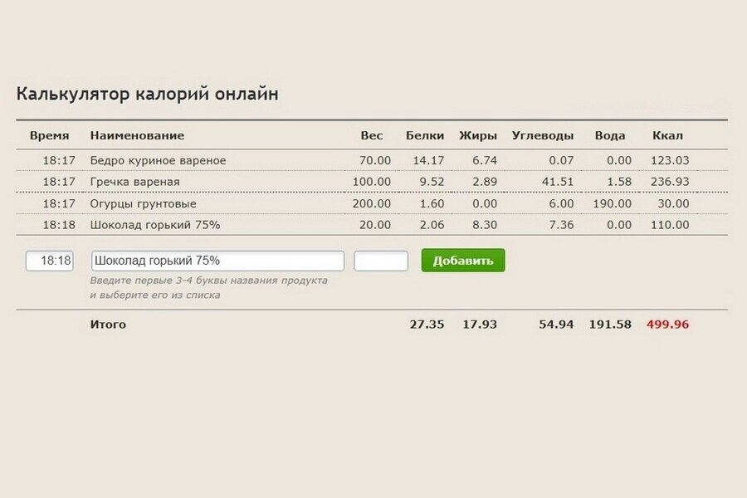Click calorie value 110.00

click(670, 225)
